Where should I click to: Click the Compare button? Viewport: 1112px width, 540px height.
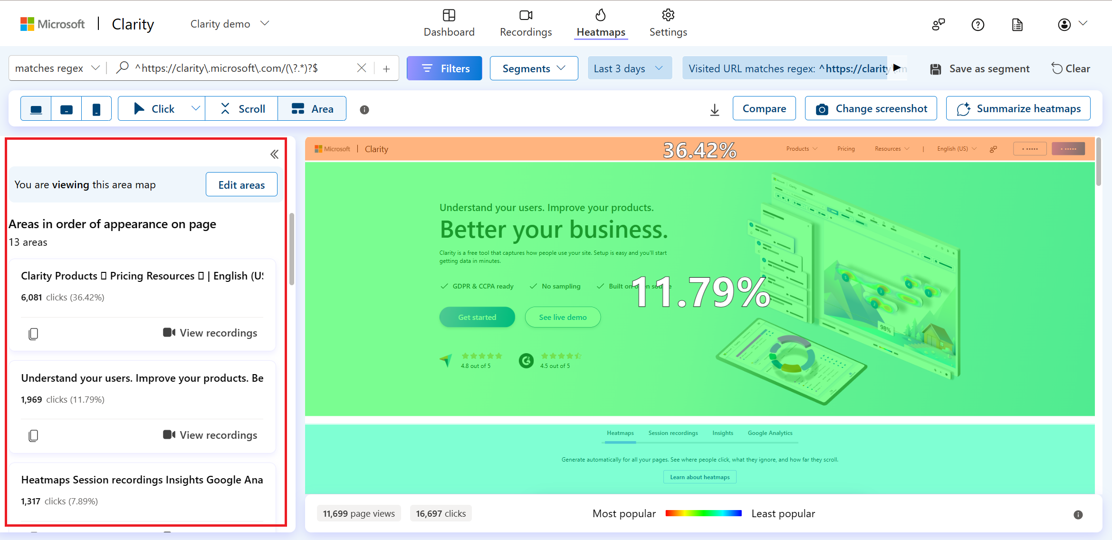click(x=764, y=108)
